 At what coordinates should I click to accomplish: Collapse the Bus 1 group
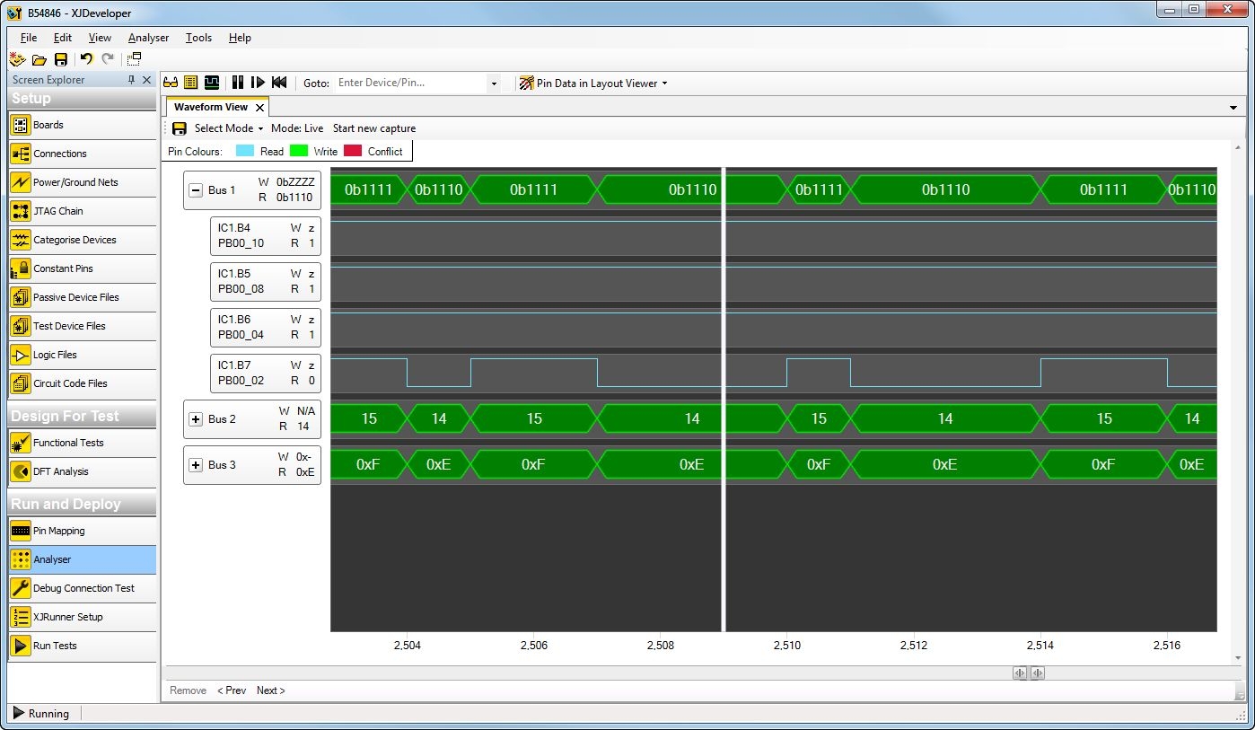point(195,190)
